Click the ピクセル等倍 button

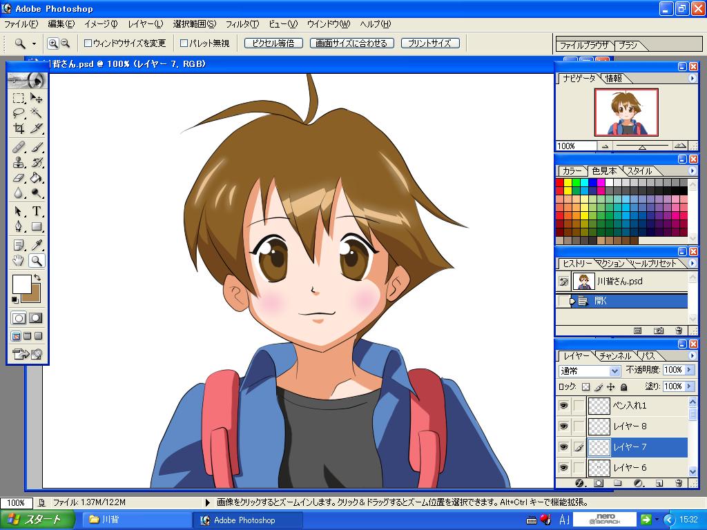(x=273, y=43)
